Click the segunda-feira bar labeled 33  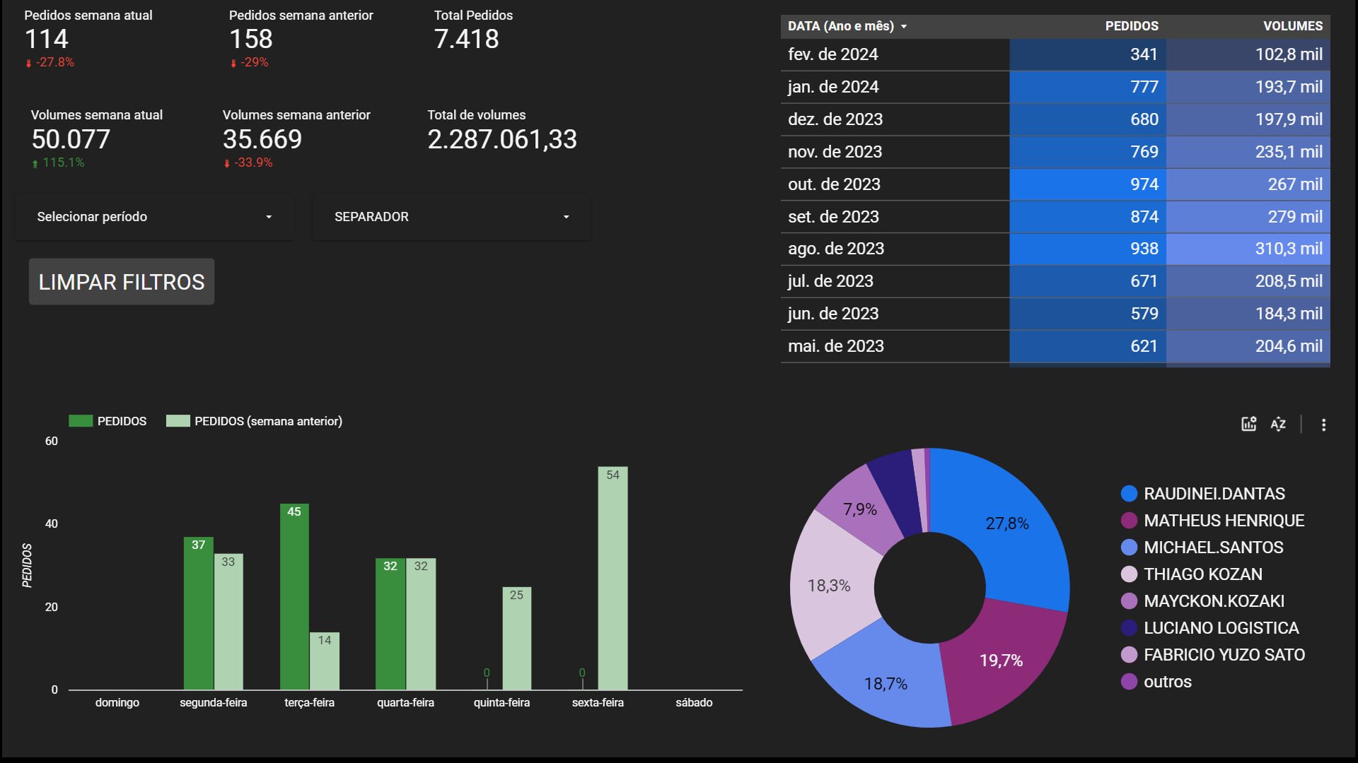pyautogui.click(x=228, y=622)
